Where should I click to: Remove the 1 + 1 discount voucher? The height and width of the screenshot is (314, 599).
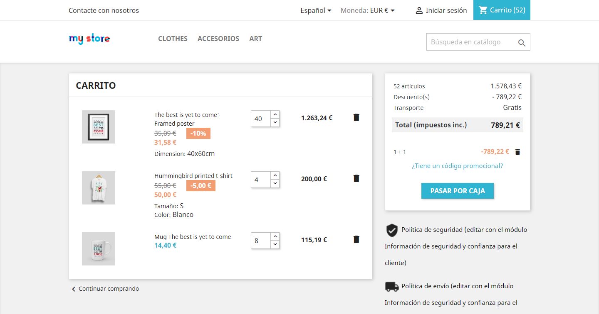pyautogui.click(x=517, y=152)
